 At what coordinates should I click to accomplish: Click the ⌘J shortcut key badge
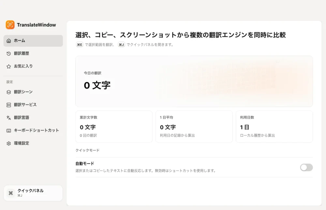tap(121, 45)
